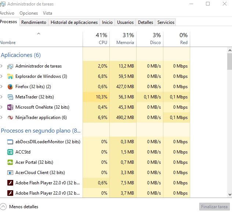232x213 pixels.
Task: Sort by the Disco column header
Action: 150,39
